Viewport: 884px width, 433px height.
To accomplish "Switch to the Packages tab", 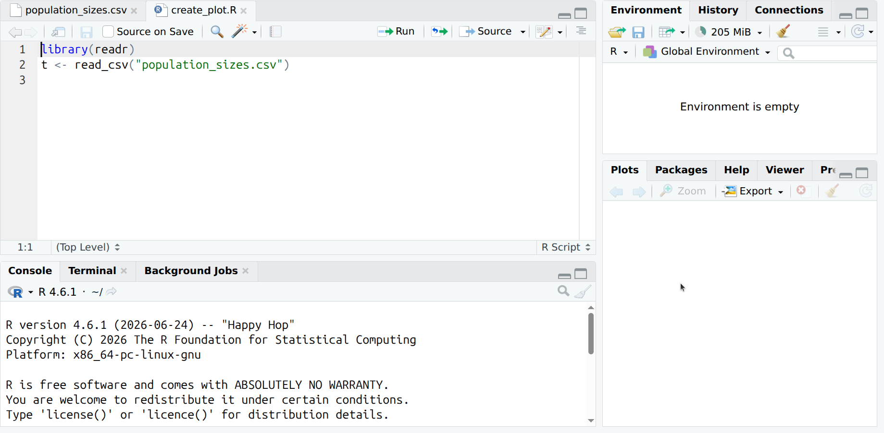I will pyautogui.click(x=681, y=170).
